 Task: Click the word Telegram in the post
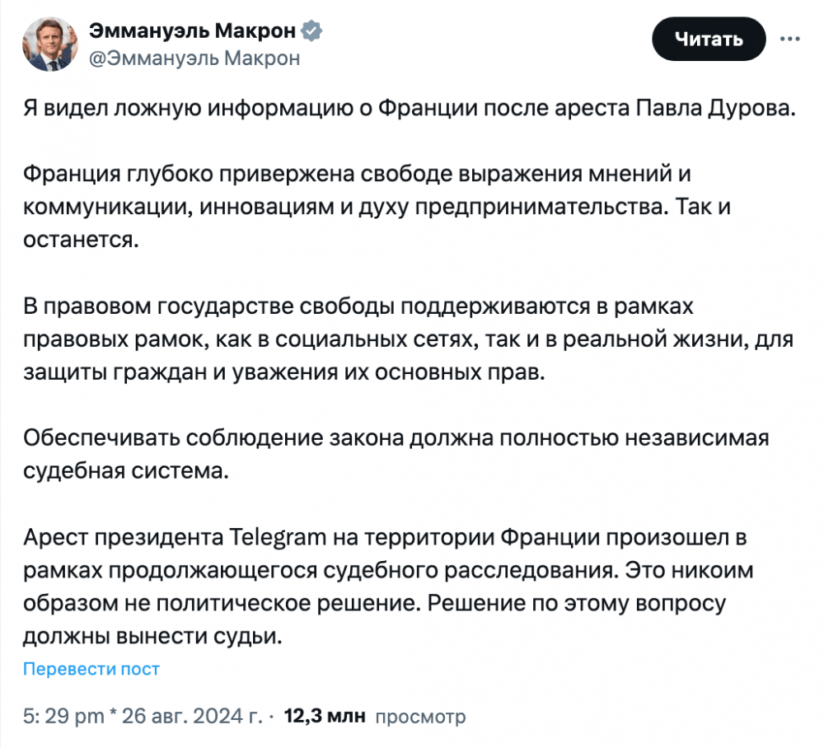pos(278,537)
